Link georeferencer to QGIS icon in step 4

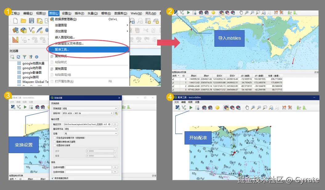coord(284,108)
